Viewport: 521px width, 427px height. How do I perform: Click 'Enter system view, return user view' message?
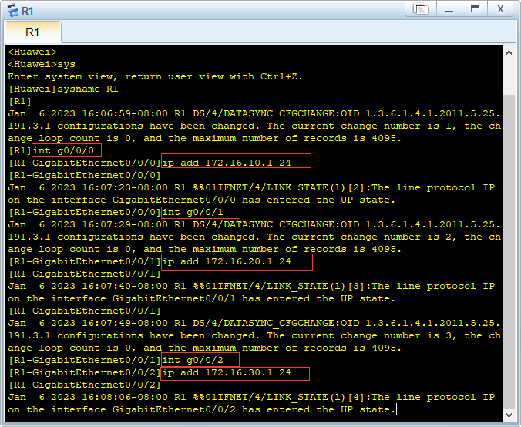pyautogui.click(x=155, y=77)
